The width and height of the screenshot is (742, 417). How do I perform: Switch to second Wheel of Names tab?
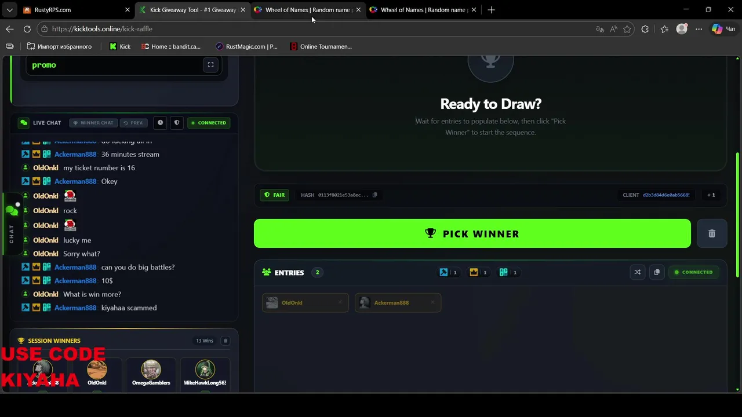tap(424, 10)
